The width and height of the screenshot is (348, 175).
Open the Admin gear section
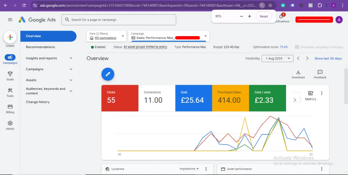tap(10, 125)
